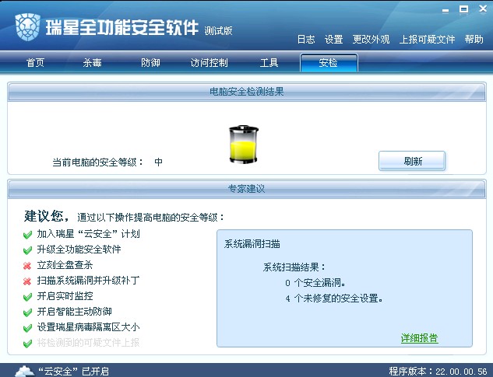Click the 瑞星全功能安全软件 title text
Image resolution: width=493 pixels, height=377 pixels.
[x=122, y=28]
